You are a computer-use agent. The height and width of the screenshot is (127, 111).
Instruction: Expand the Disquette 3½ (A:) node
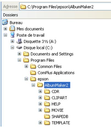pyautogui.click(x=12, y=41)
